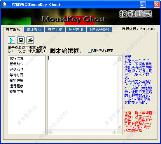Click inside the script editor text area
Viewport: 161px width, 144px height.
83,92
